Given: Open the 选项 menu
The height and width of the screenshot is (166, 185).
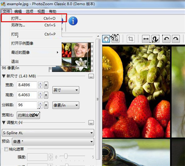Looking at the screenshot, I should tap(30, 11).
